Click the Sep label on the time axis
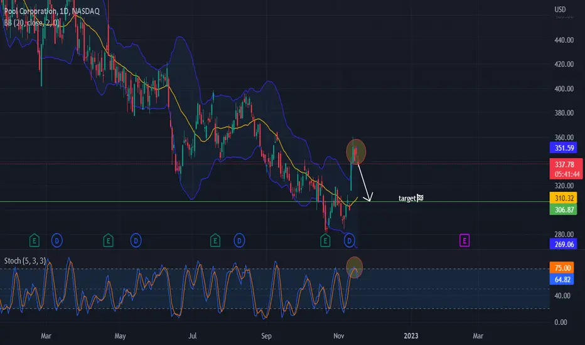This screenshot has height=345, width=585. [x=266, y=336]
